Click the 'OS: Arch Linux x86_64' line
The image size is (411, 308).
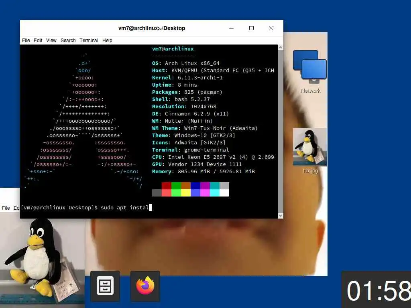[x=185, y=63]
